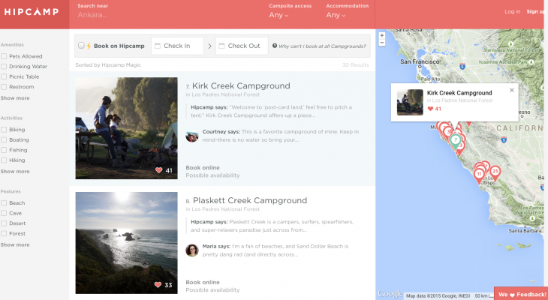This screenshot has width=548, height=300.
Task: Zoom in on the map
Action: pyautogui.click(x=382, y=35)
